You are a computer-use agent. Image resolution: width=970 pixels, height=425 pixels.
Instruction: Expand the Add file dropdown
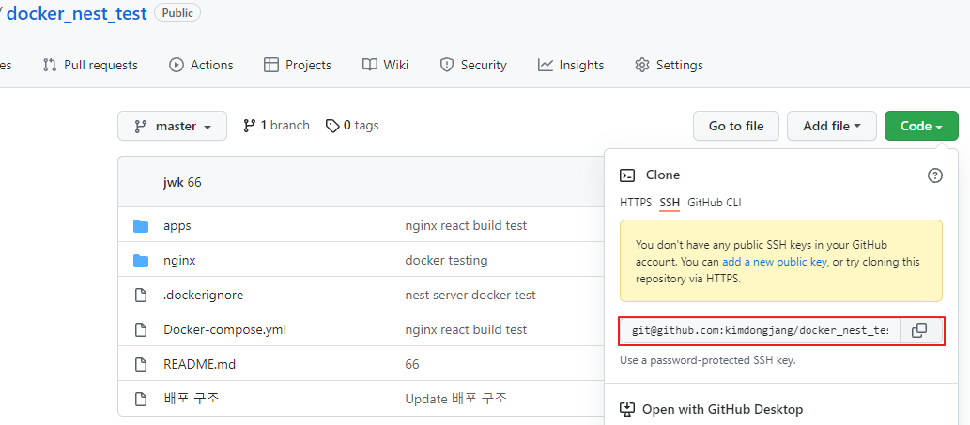coord(831,126)
